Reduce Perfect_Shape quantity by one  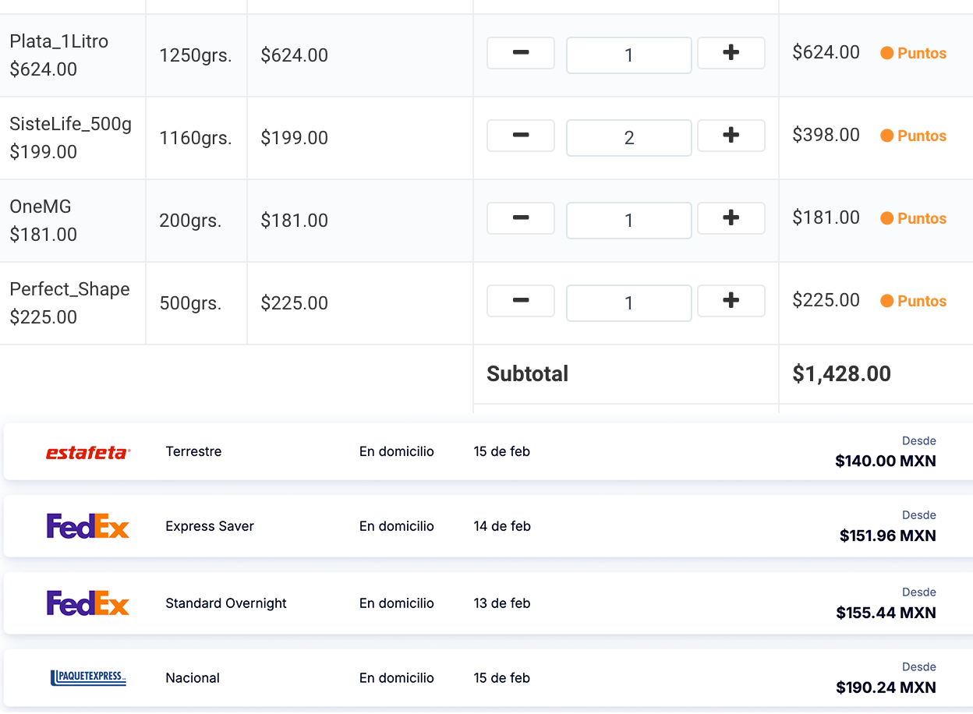point(520,301)
